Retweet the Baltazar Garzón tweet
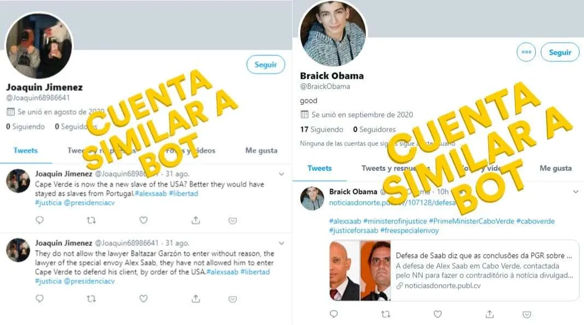This screenshot has width=584, height=325. coord(91,299)
